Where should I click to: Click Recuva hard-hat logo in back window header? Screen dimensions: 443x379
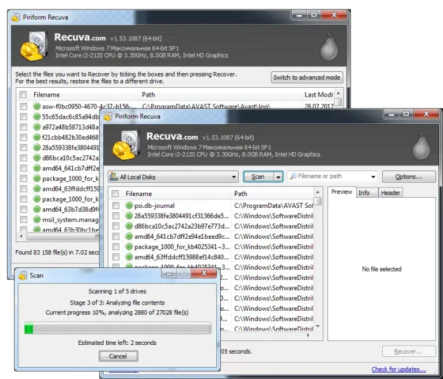click(x=34, y=46)
